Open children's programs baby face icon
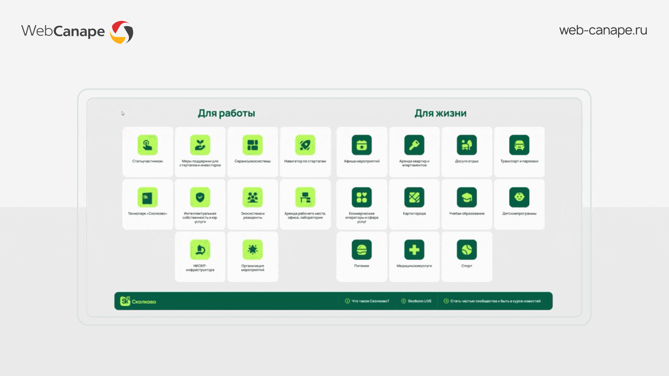This screenshot has width=669, height=376. coord(519,197)
